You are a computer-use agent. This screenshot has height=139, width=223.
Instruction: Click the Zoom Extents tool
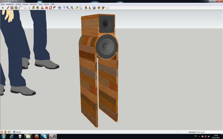click(x=72, y=8)
